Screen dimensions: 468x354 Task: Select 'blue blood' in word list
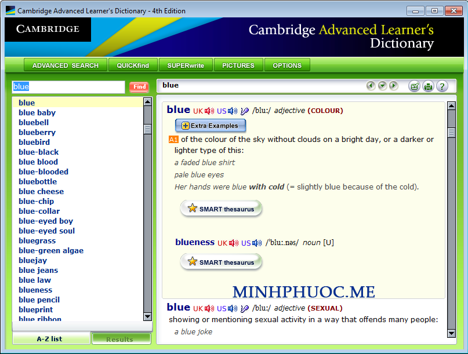[38, 162]
